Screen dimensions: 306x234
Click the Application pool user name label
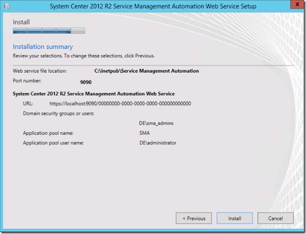click(53, 143)
